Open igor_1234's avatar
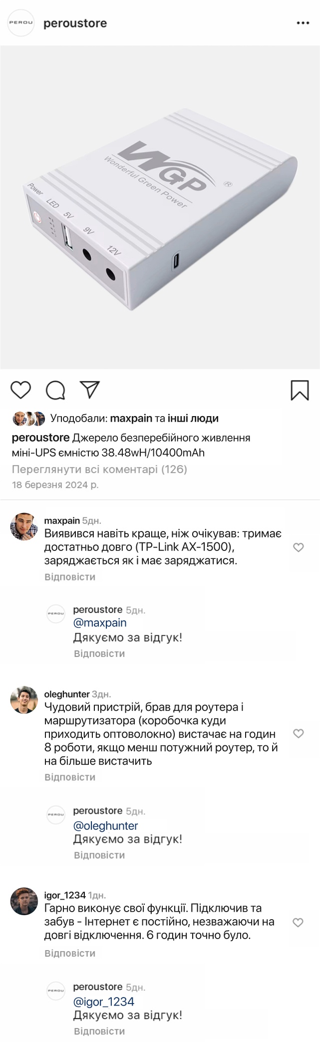320x1042 pixels. click(24, 901)
